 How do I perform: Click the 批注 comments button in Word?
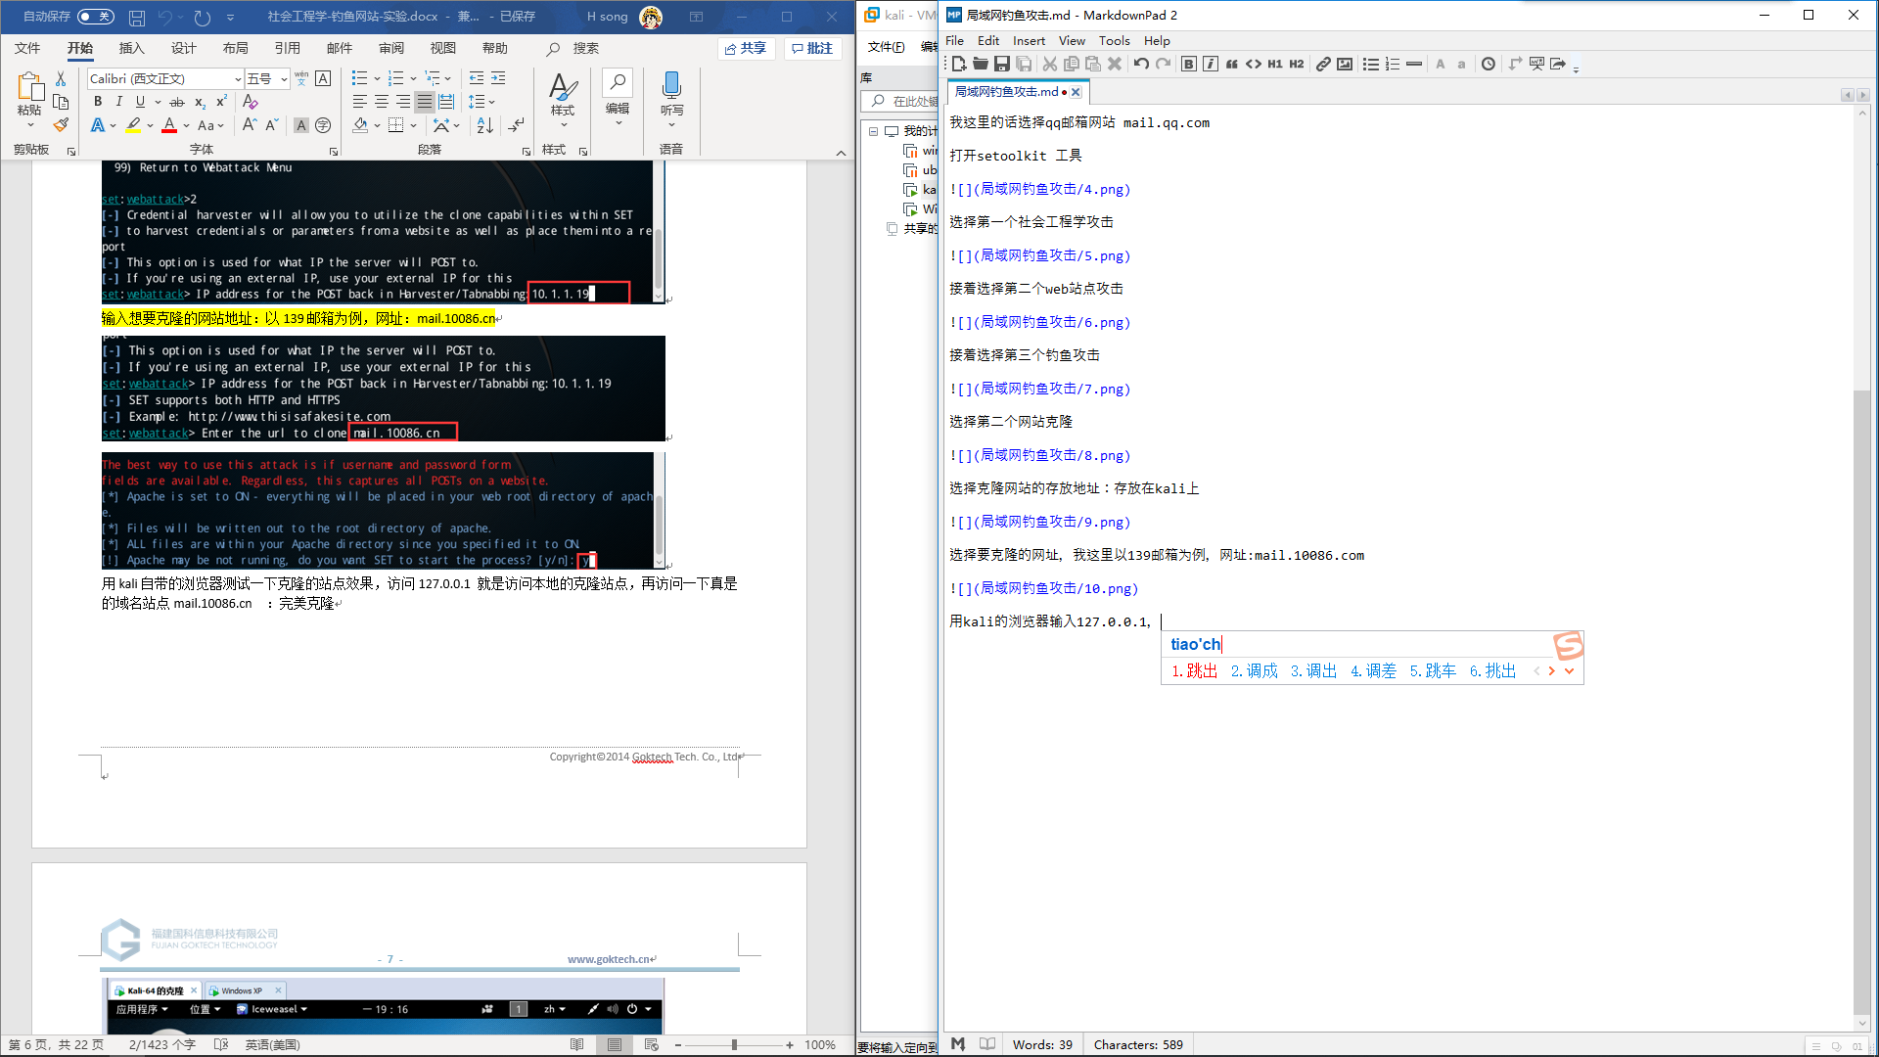[x=812, y=48]
